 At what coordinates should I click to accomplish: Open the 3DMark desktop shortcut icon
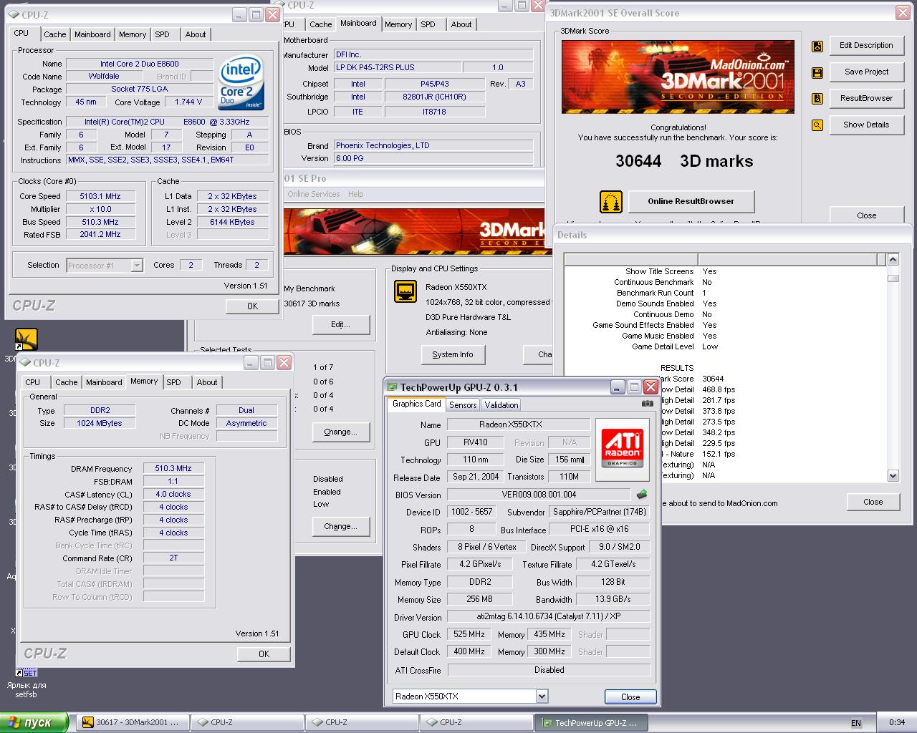coord(27,339)
